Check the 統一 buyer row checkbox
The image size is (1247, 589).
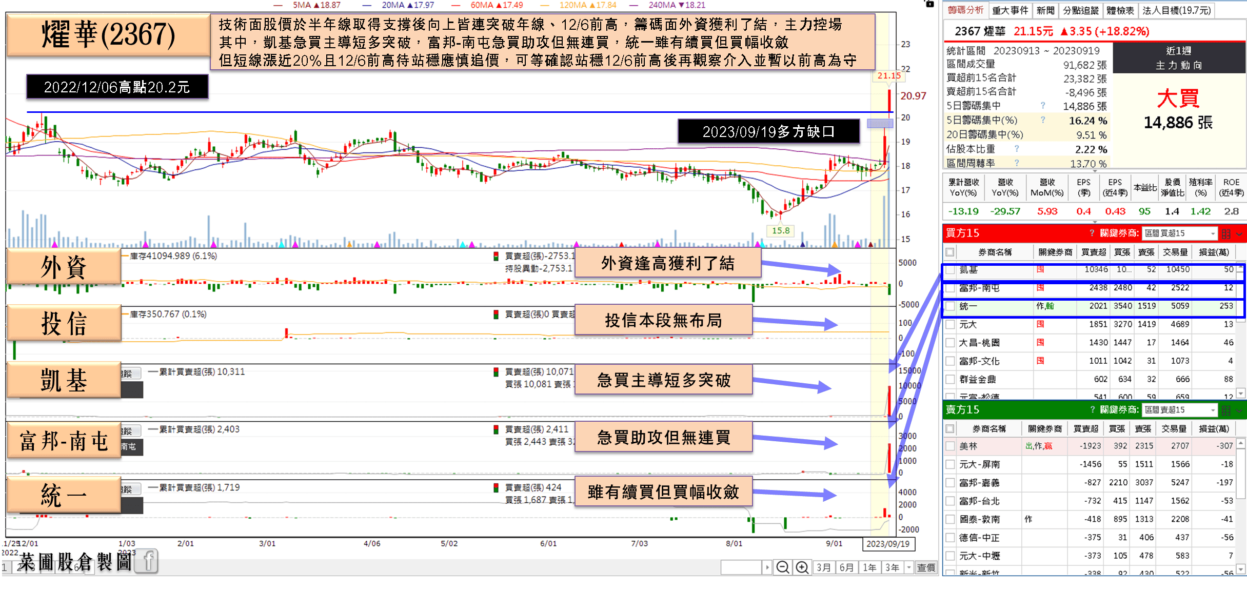950,306
